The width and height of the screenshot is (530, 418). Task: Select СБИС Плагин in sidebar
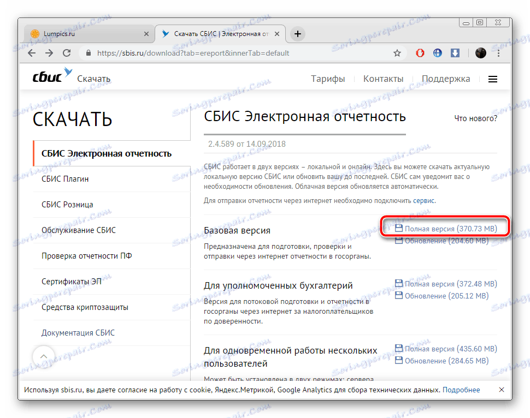tap(112, 179)
